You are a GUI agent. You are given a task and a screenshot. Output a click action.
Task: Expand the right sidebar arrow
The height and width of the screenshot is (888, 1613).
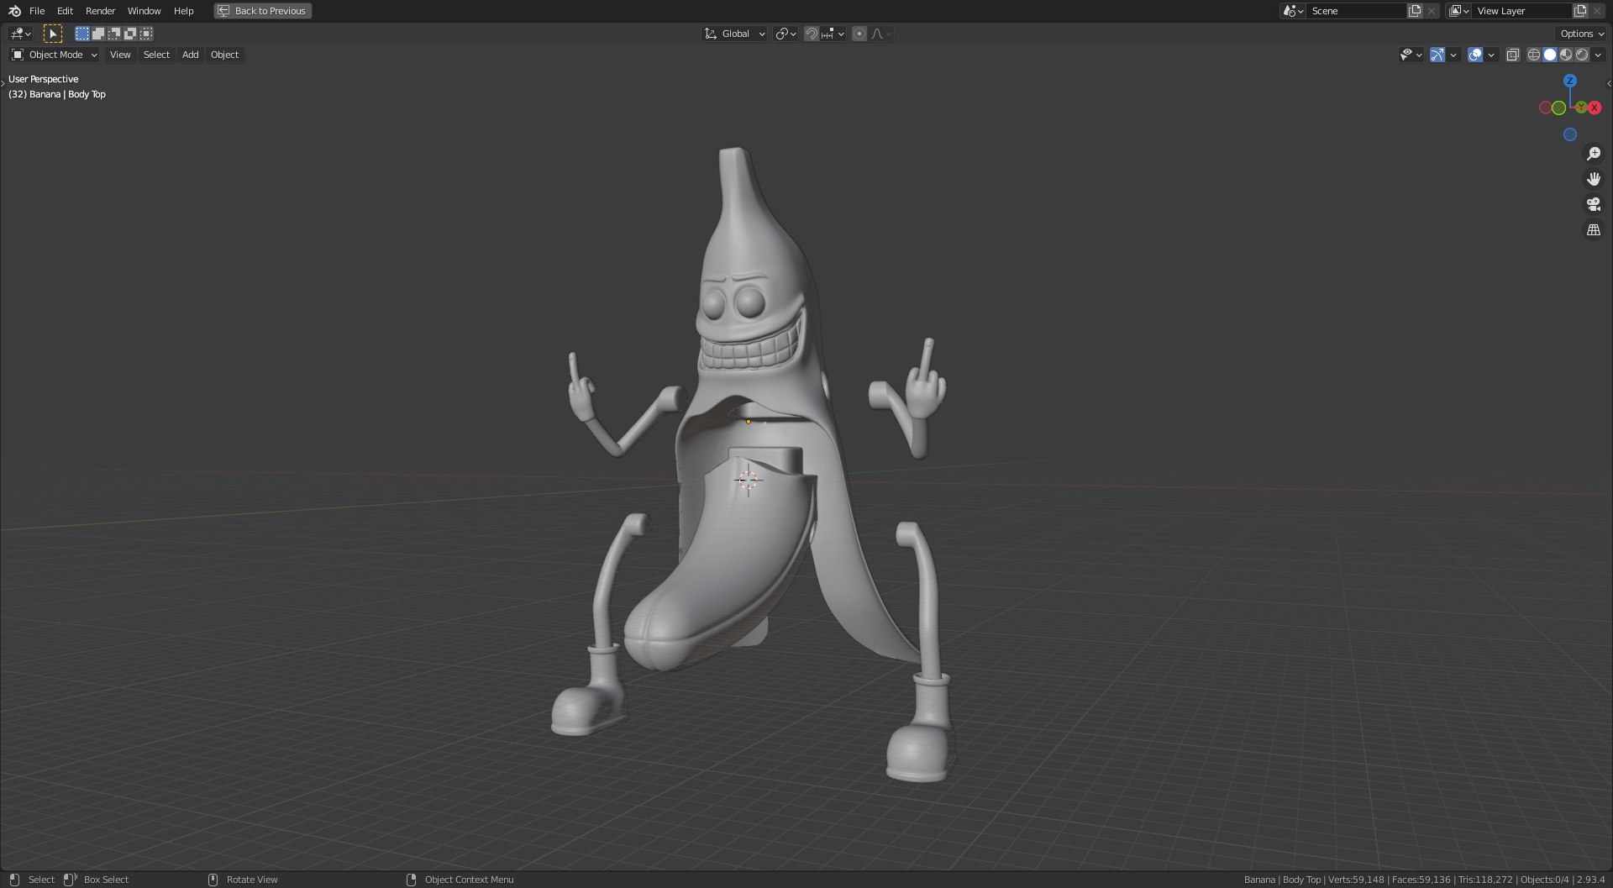click(1609, 83)
